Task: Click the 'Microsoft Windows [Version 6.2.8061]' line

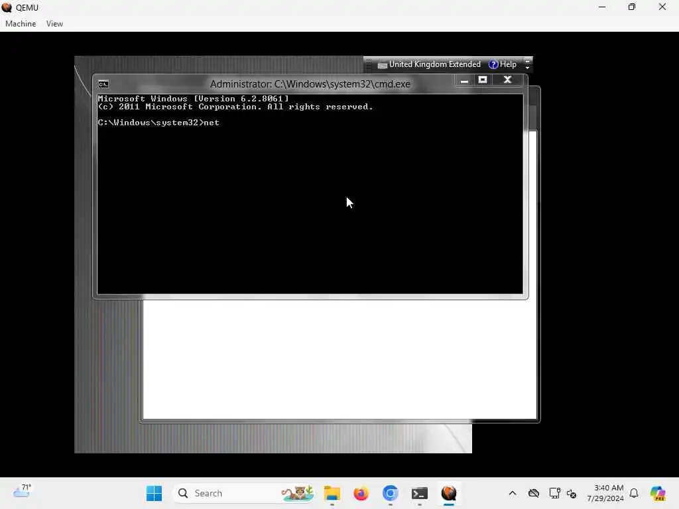Action: pos(193,99)
